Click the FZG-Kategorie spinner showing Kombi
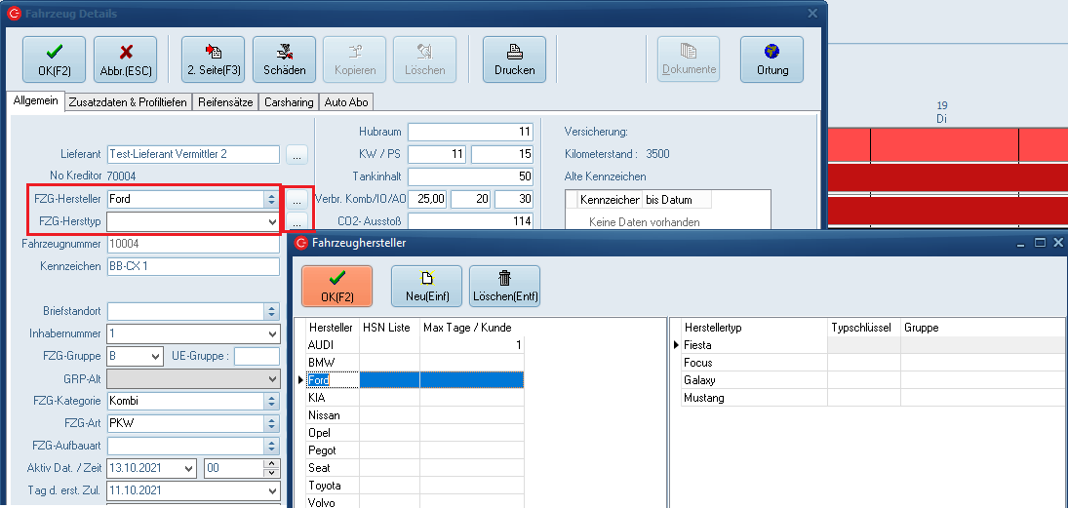This screenshot has width=1068, height=508. [x=271, y=401]
